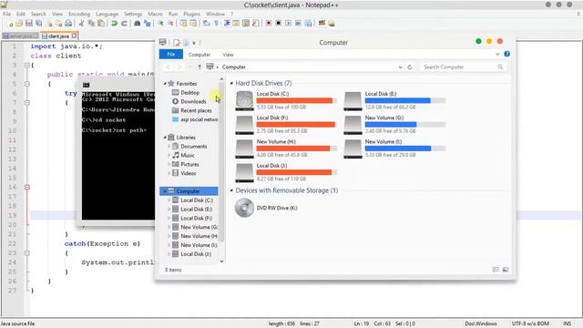This screenshot has height=328, width=583.
Task: Click the Cut scissors icon in Notepad++ toolbar
Action: click(x=81, y=24)
